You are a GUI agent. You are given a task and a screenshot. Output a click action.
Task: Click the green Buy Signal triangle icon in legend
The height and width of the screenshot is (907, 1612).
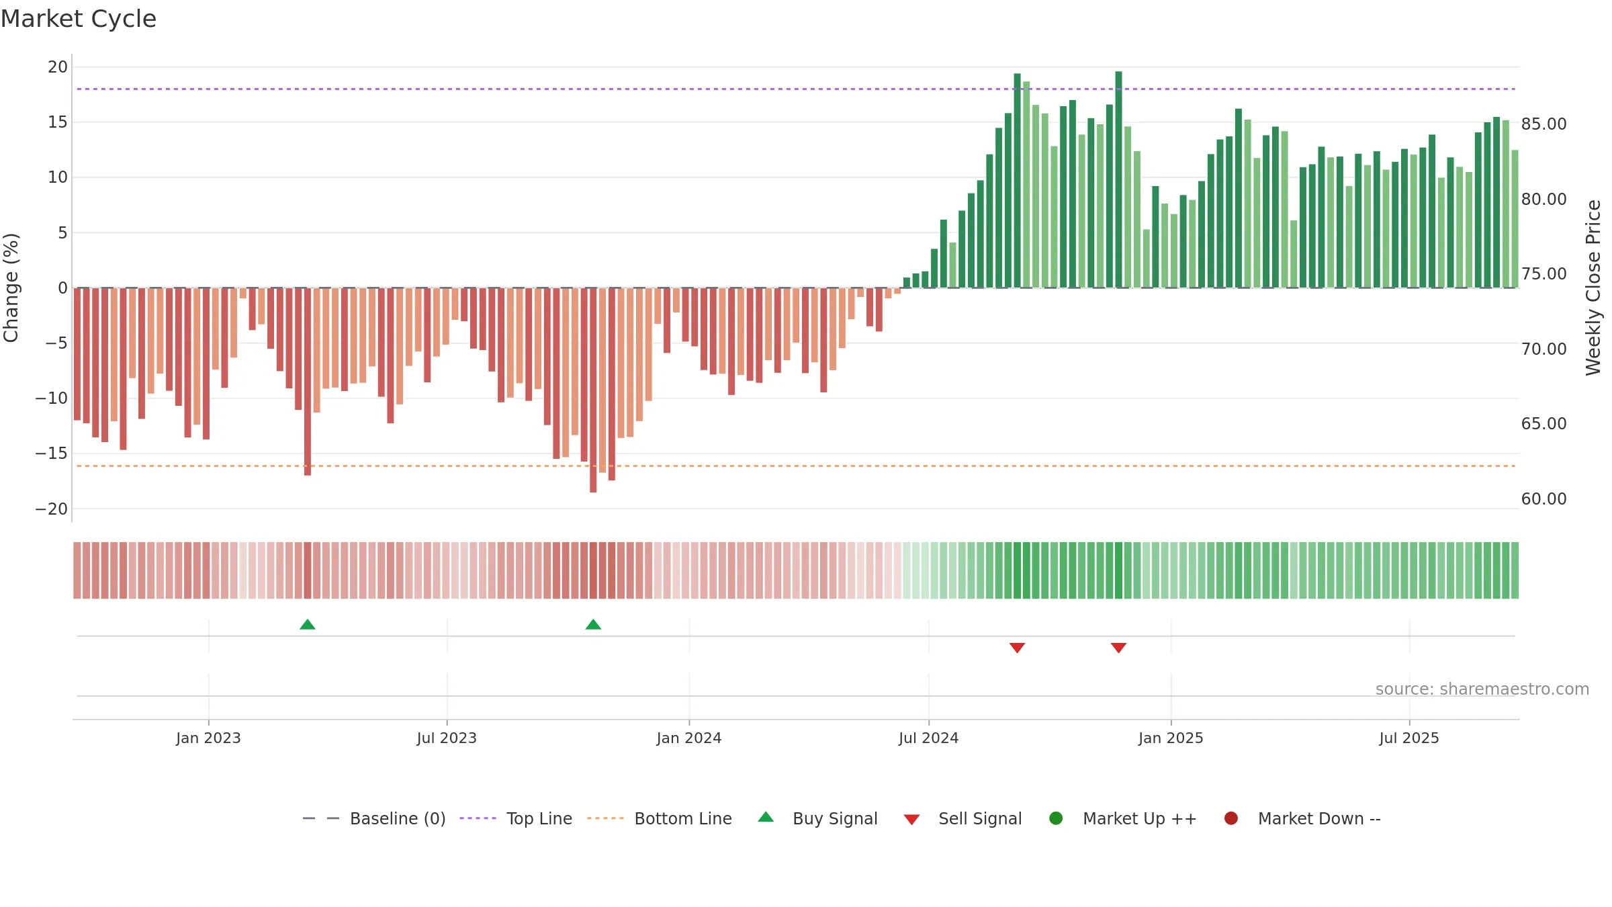(766, 817)
